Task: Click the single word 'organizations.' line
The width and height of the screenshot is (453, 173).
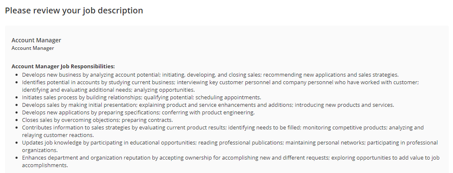Action: 40,150
